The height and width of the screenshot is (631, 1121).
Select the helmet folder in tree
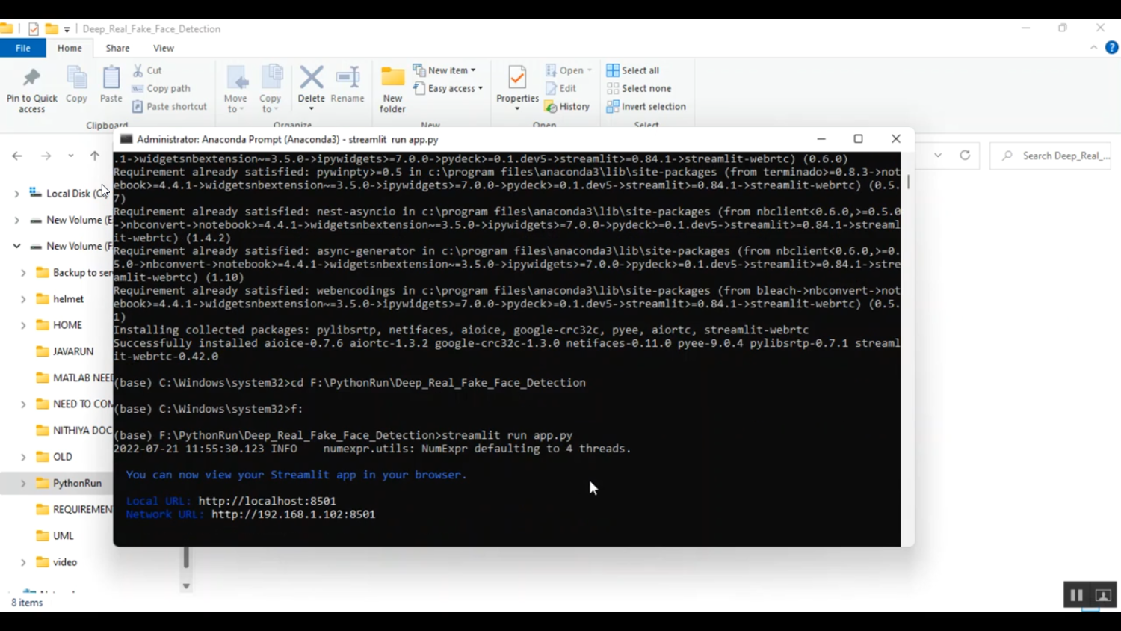(x=61, y=299)
